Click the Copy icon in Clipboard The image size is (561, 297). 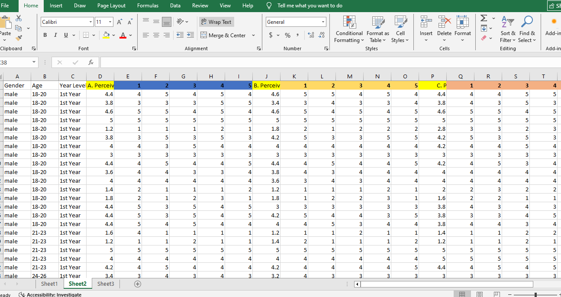click(19, 28)
